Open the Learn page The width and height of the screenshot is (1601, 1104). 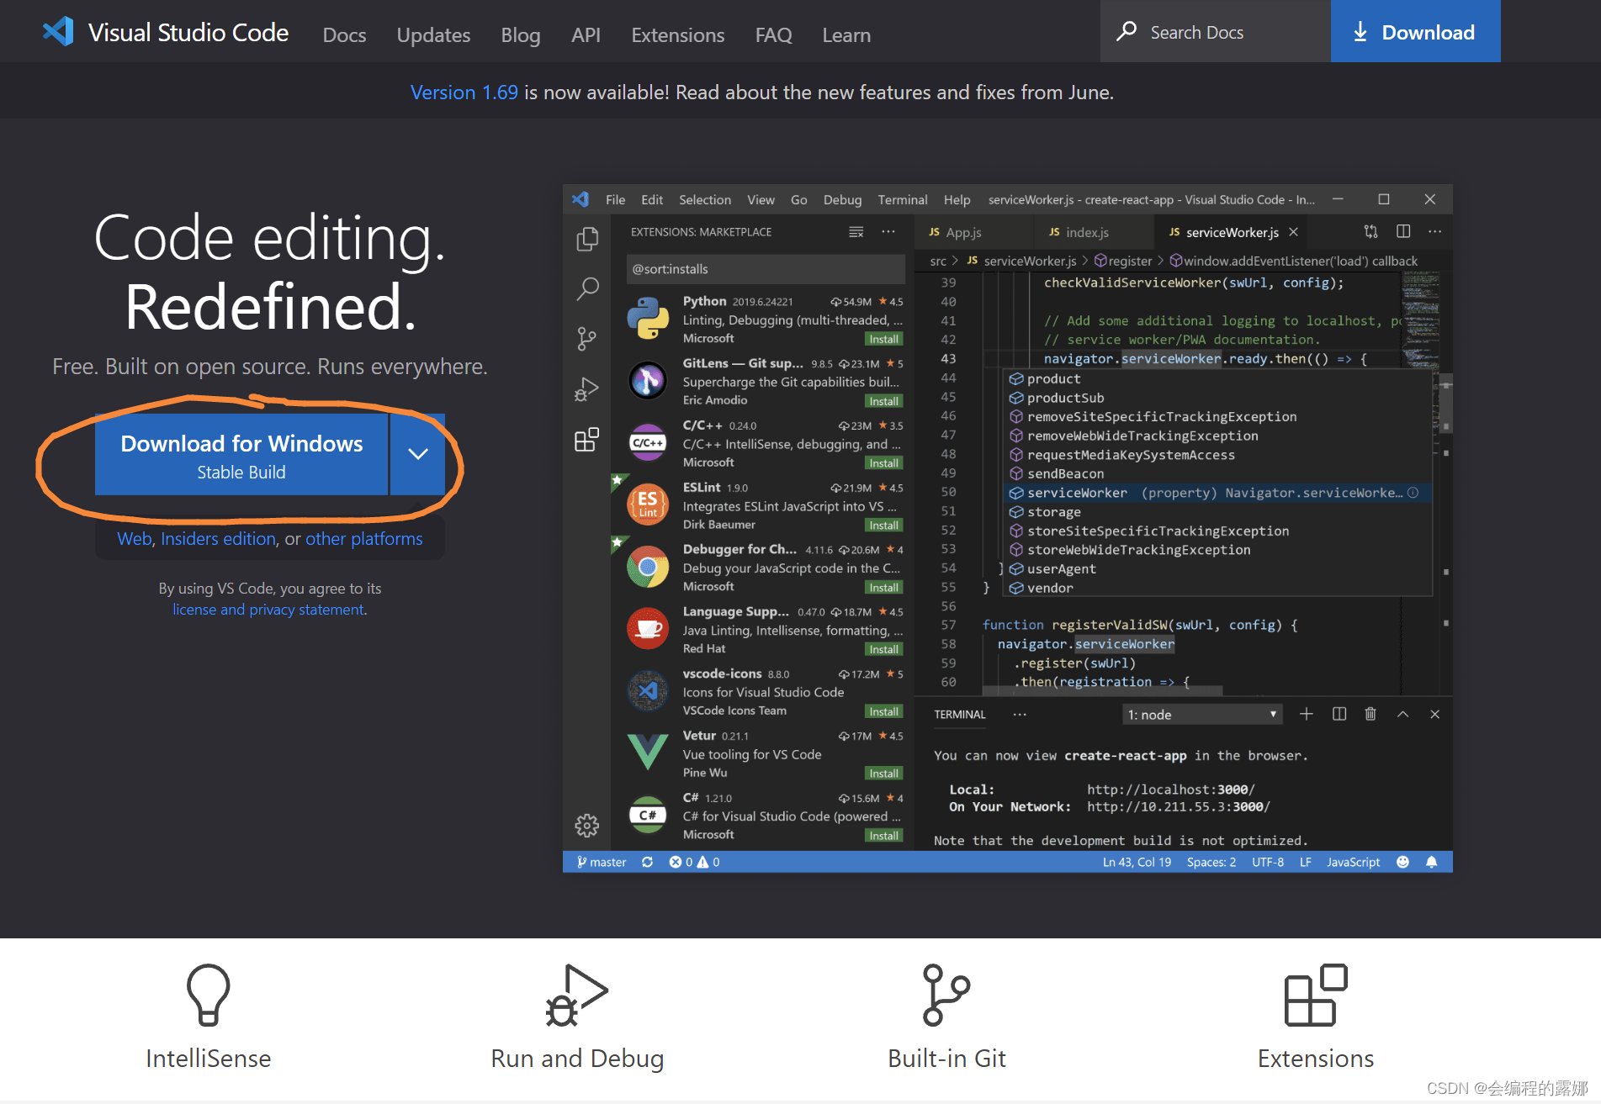[846, 34]
